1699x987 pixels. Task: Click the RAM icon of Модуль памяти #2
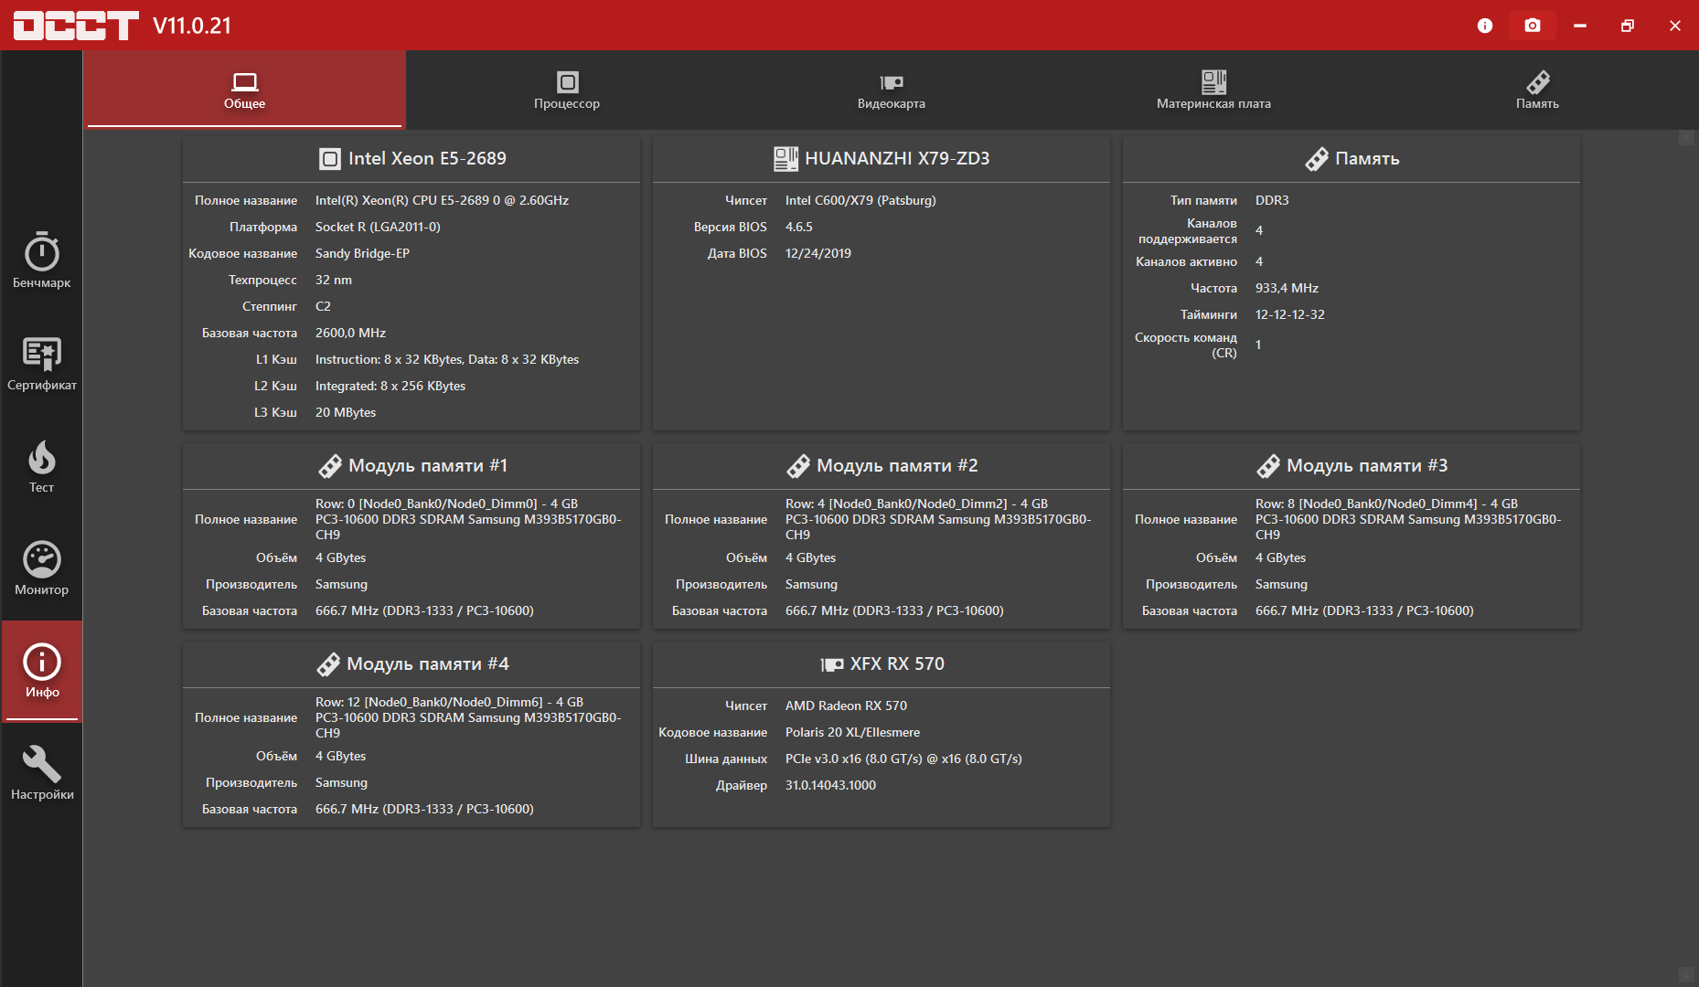798,466
